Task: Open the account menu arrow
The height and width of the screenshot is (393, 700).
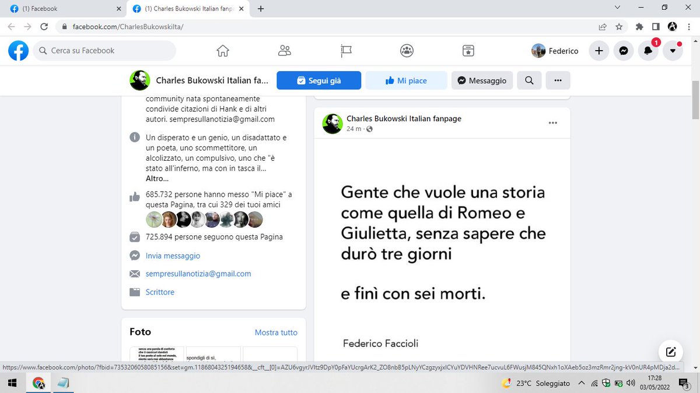Action: pyautogui.click(x=673, y=51)
